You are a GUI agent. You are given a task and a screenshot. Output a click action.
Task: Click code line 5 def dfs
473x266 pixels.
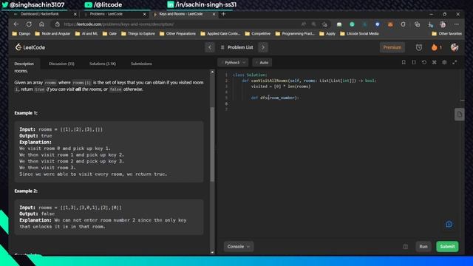[x=275, y=98]
